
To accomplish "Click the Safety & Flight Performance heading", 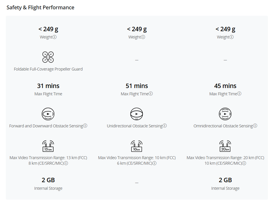I will tap(40, 8).
